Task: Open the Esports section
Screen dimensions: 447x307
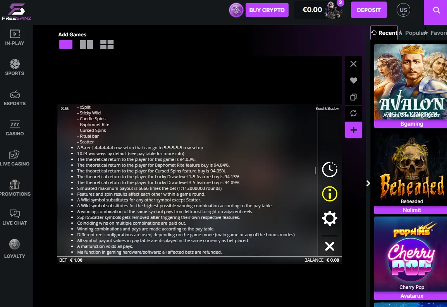Action: tap(15, 98)
